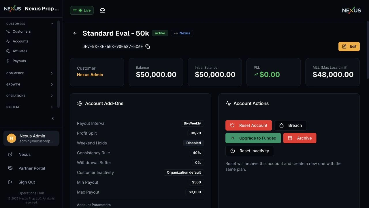This screenshot has height=208, width=369.
Task: Click Reset Inactivity button
Action: (x=250, y=151)
